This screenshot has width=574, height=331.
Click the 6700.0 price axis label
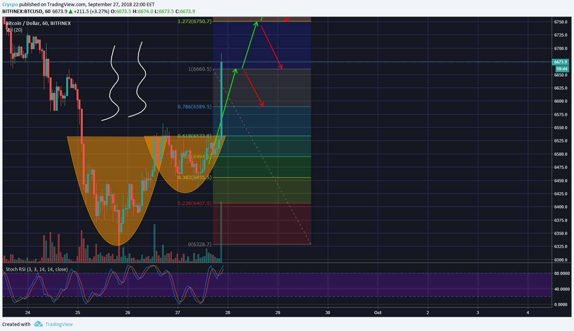click(561, 48)
